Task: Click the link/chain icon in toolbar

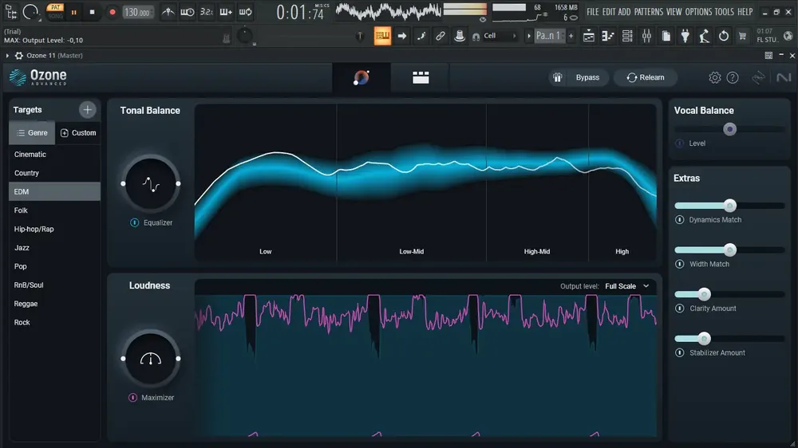Action: (440, 36)
